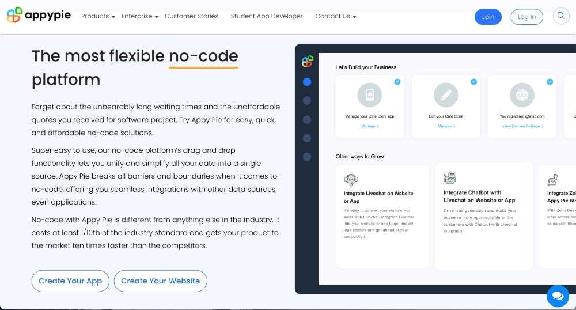Click the pencil icon for Edit Cafe Store
This screenshot has height=310, width=576.
(x=446, y=95)
